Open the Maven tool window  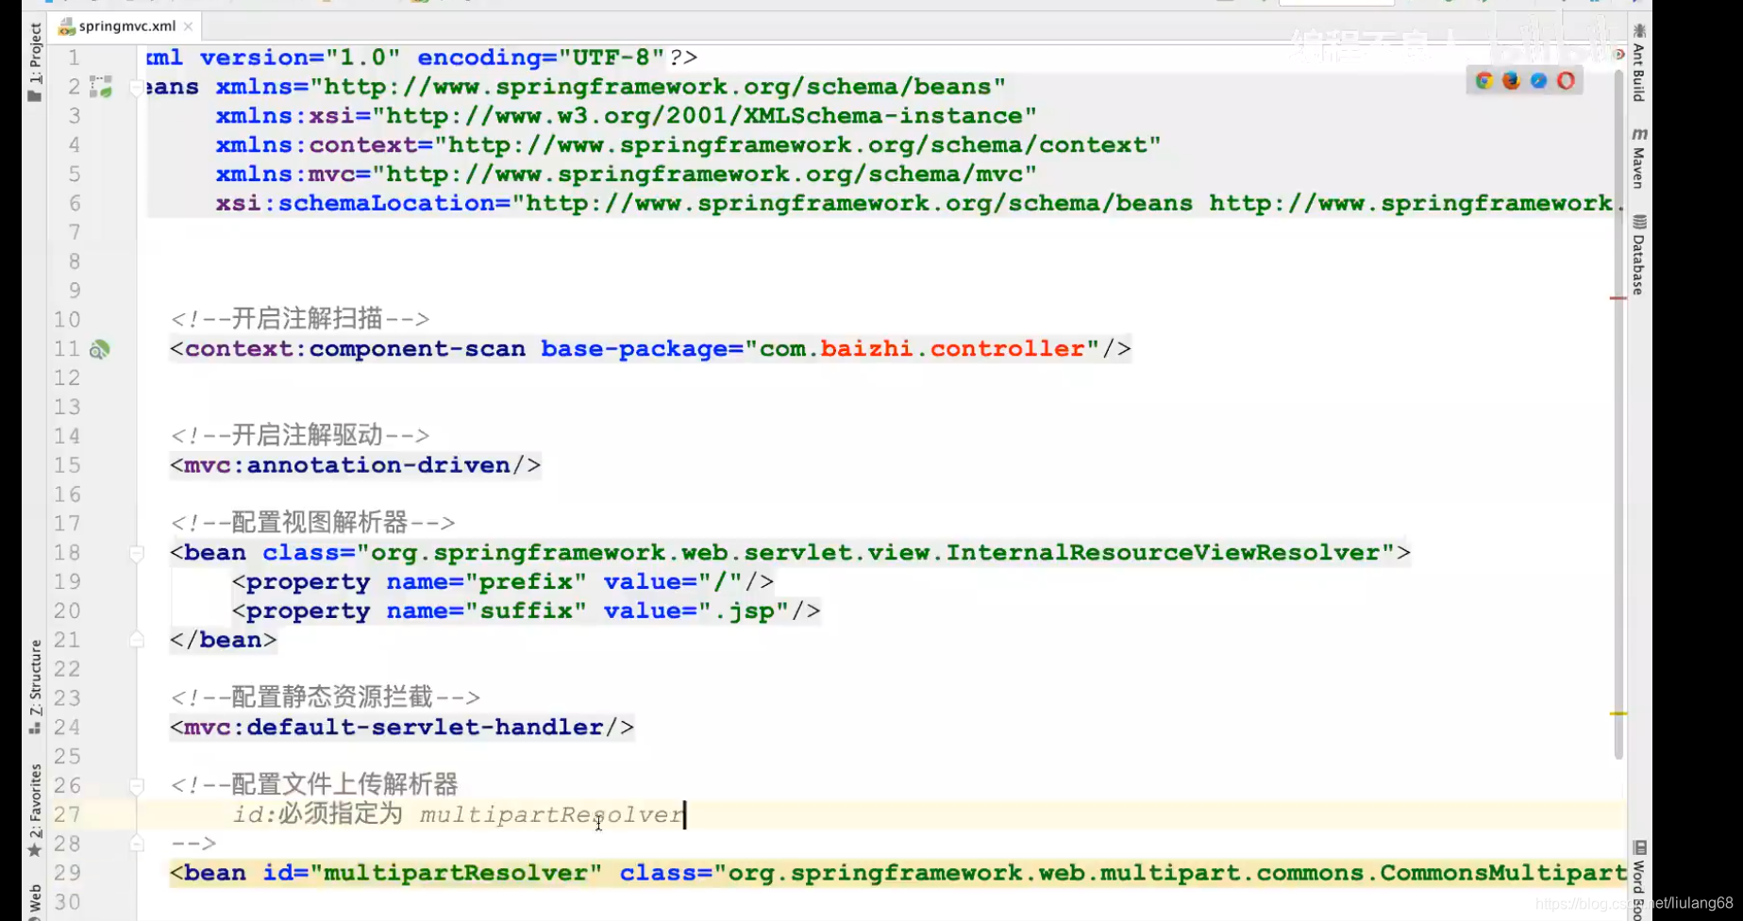point(1639,158)
